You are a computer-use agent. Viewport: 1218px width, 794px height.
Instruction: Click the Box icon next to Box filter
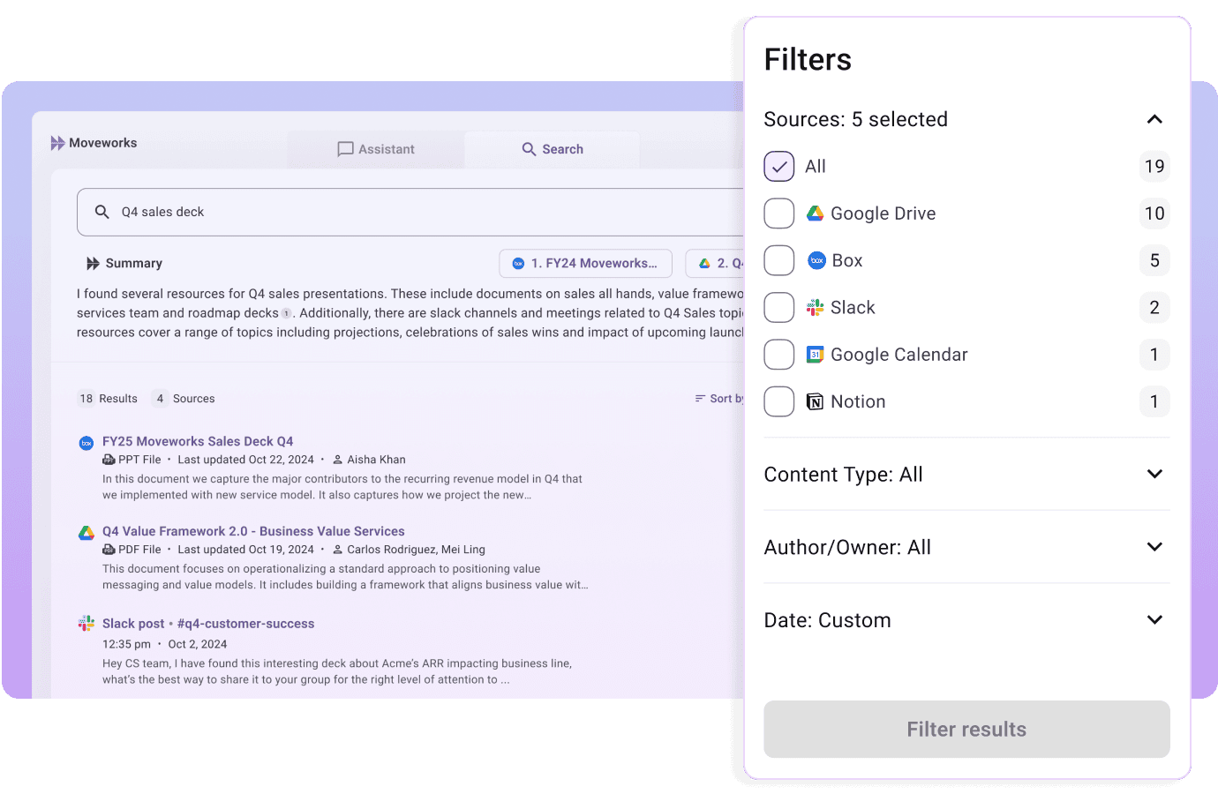814,259
